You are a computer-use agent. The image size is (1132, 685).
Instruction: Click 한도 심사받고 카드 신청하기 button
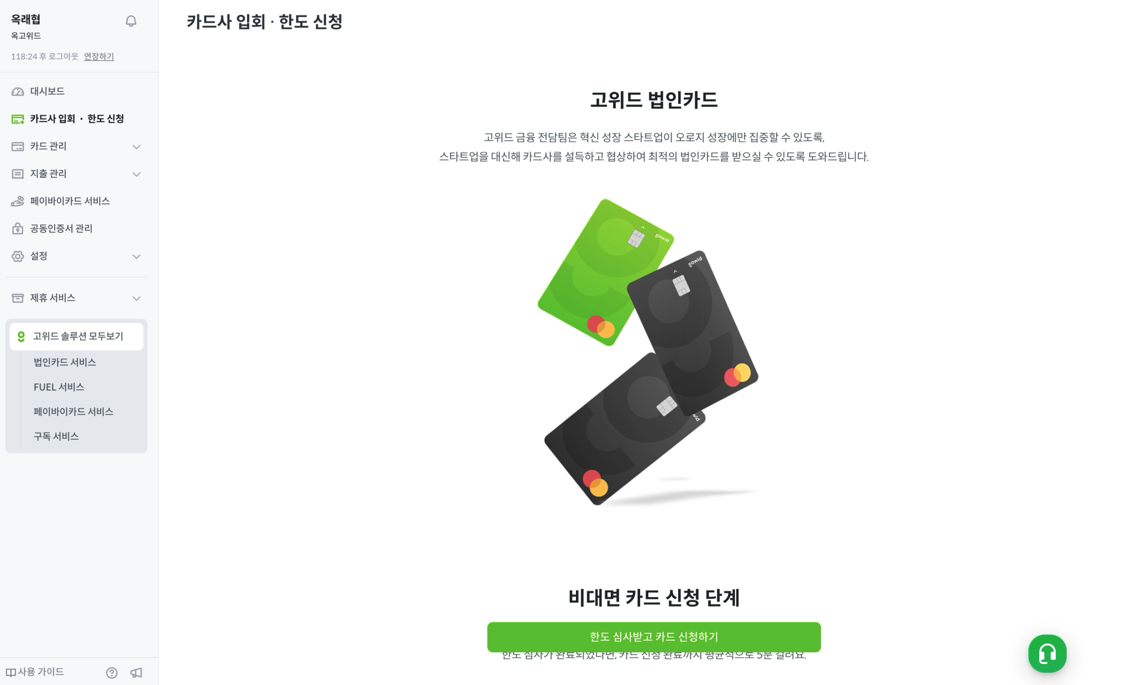tap(654, 637)
